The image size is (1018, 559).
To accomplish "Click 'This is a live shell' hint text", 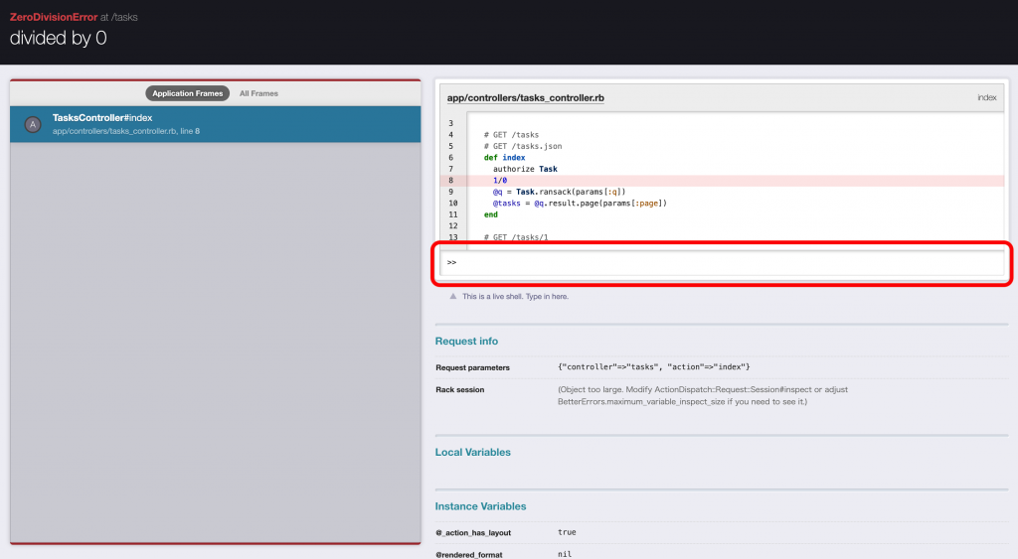I will pos(515,296).
